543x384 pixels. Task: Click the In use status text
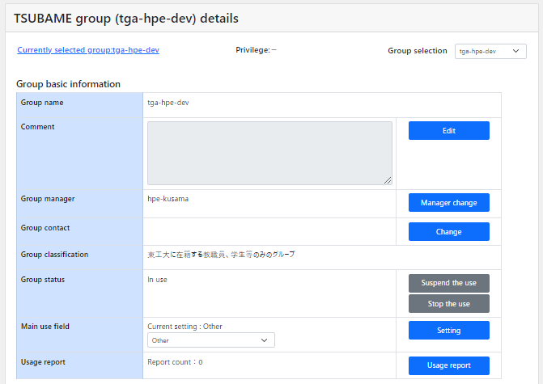[157, 280]
